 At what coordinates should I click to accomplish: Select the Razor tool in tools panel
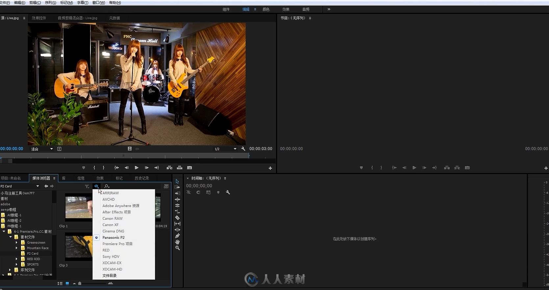tap(177, 217)
